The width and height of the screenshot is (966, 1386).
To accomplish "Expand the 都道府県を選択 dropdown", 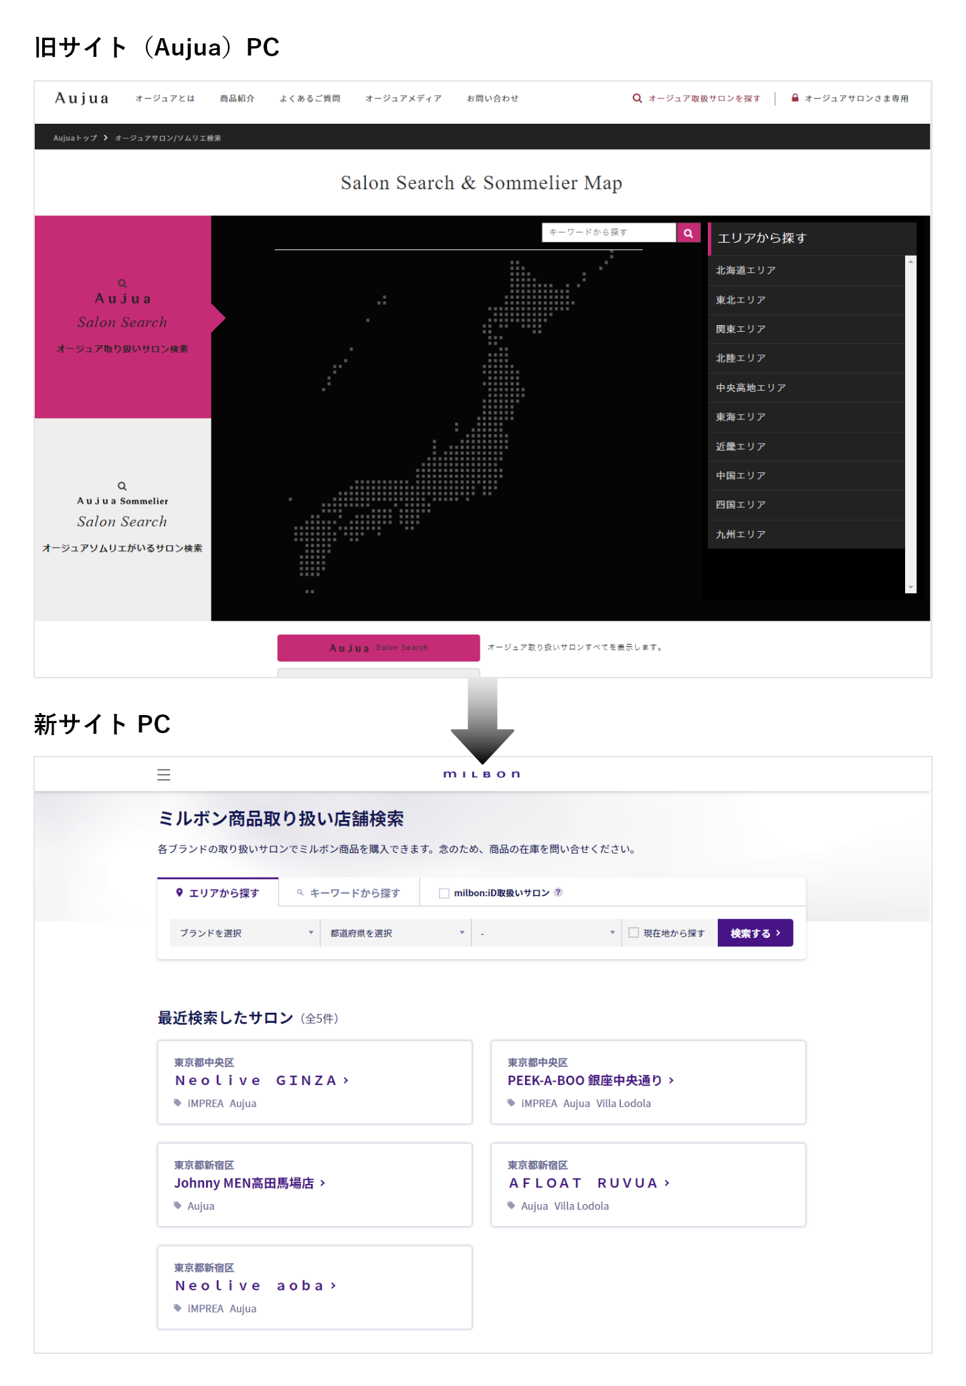I will pyautogui.click(x=396, y=932).
